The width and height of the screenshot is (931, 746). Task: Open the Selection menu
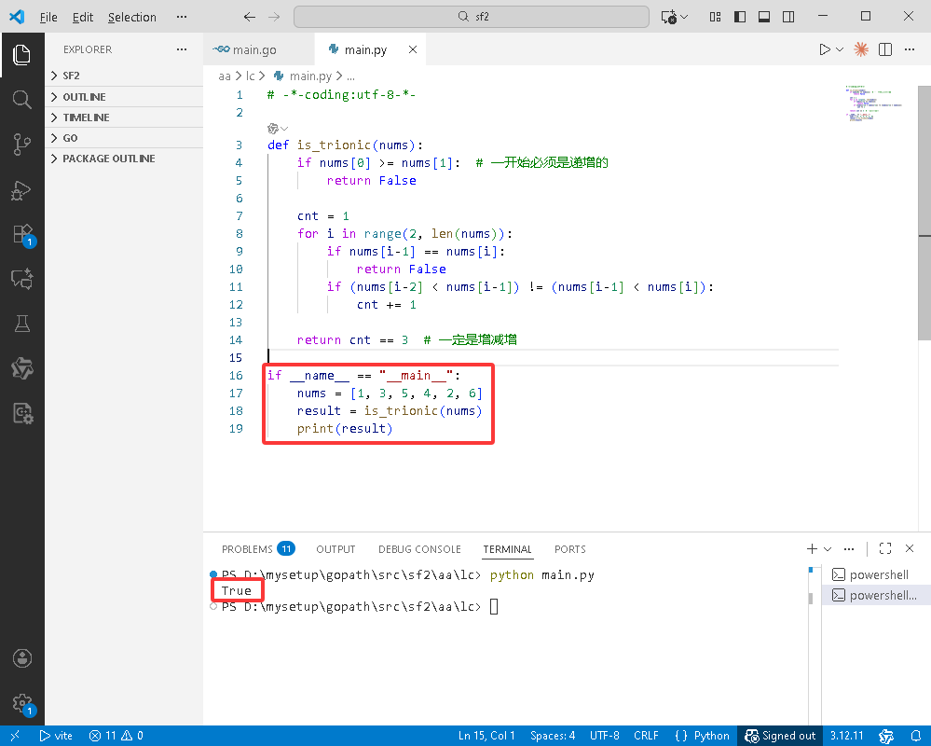click(131, 17)
